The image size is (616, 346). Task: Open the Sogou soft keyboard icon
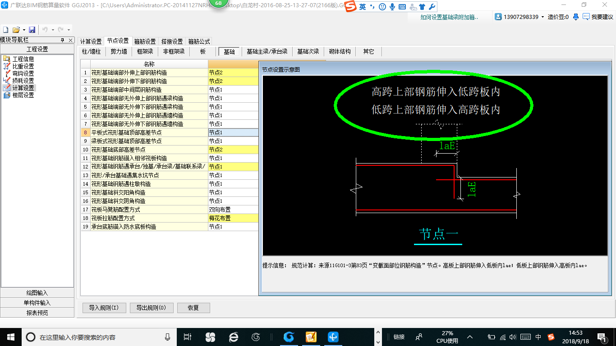(x=402, y=7)
